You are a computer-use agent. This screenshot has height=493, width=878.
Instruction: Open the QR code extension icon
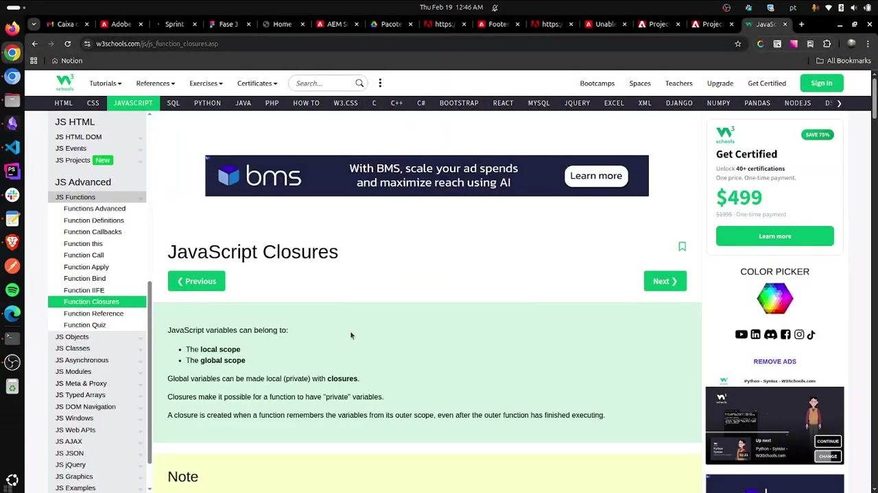[777, 44]
